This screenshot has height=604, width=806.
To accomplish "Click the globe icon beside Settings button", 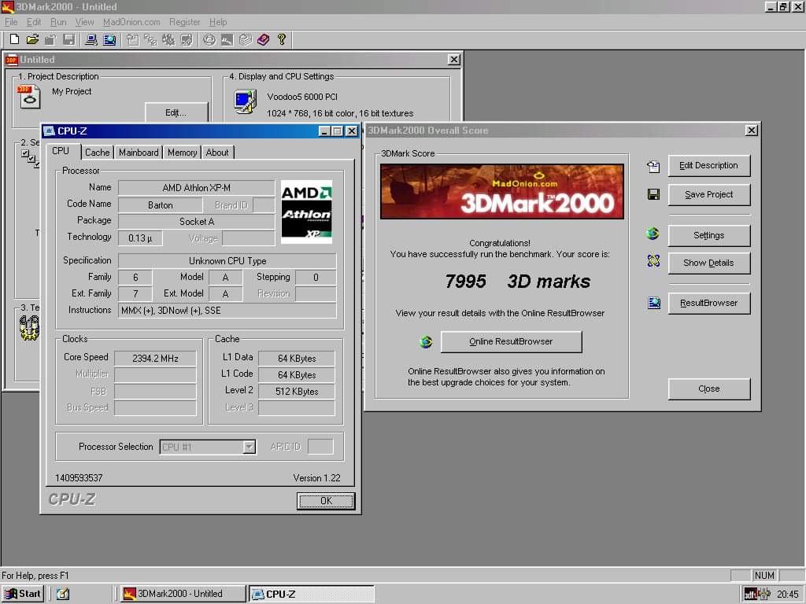I will (x=653, y=234).
